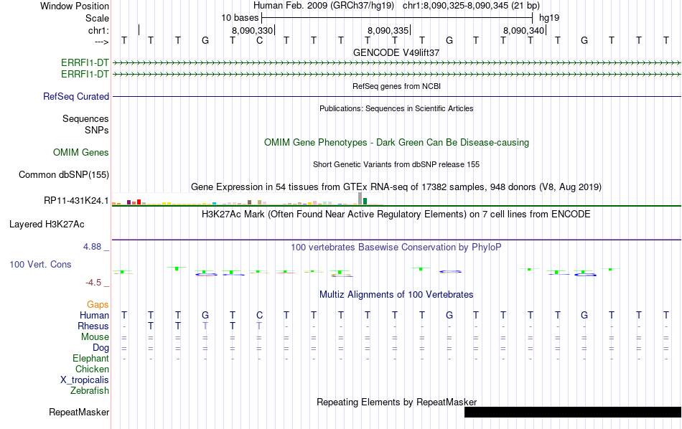The height and width of the screenshot is (429, 682).
Task: Select Publications: Sequences in Scientific Articles title
Action: point(396,108)
